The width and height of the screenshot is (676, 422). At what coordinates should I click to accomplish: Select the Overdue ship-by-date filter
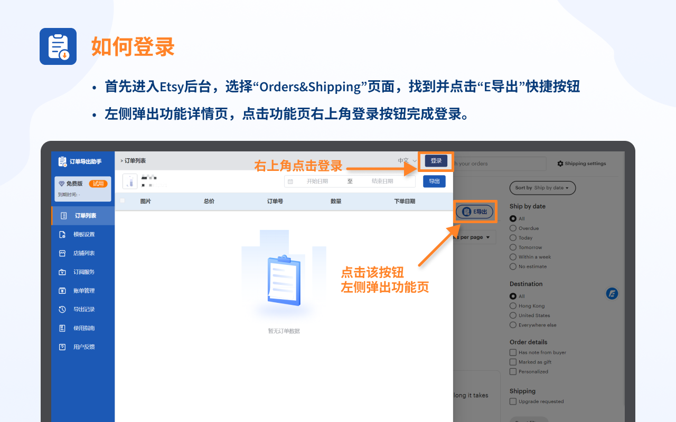coord(513,228)
